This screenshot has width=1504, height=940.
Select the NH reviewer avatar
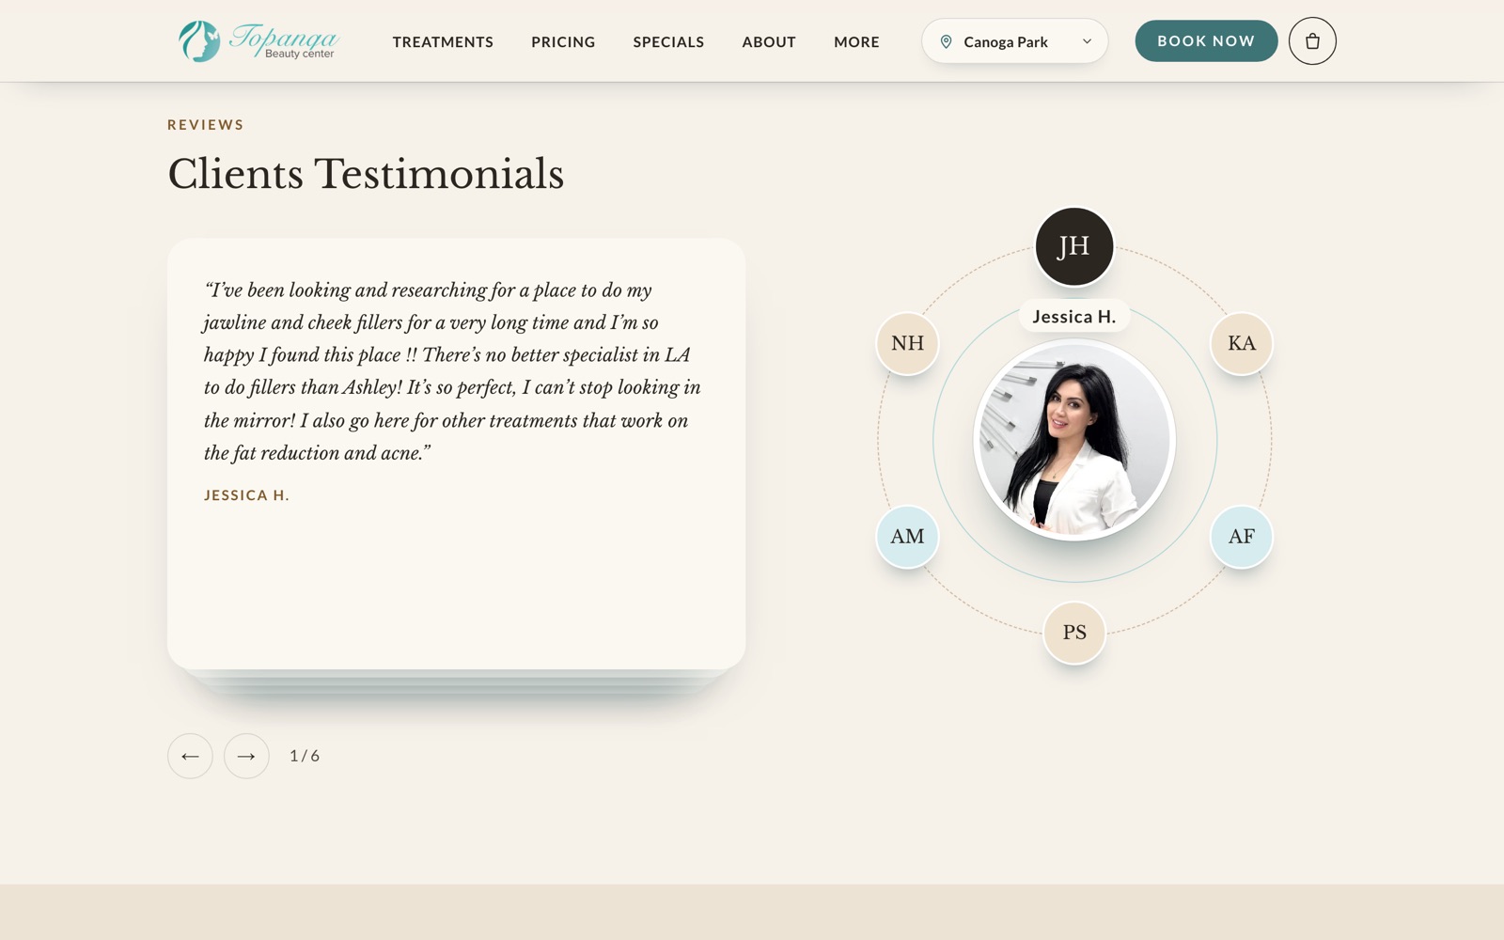point(907,343)
